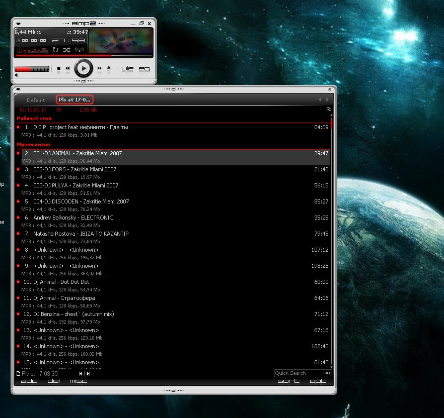Click the red seek progress bar
Viewport: 444px width, 418px height.
click(x=84, y=56)
